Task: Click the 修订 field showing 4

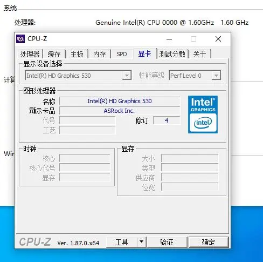Action: click(x=167, y=120)
